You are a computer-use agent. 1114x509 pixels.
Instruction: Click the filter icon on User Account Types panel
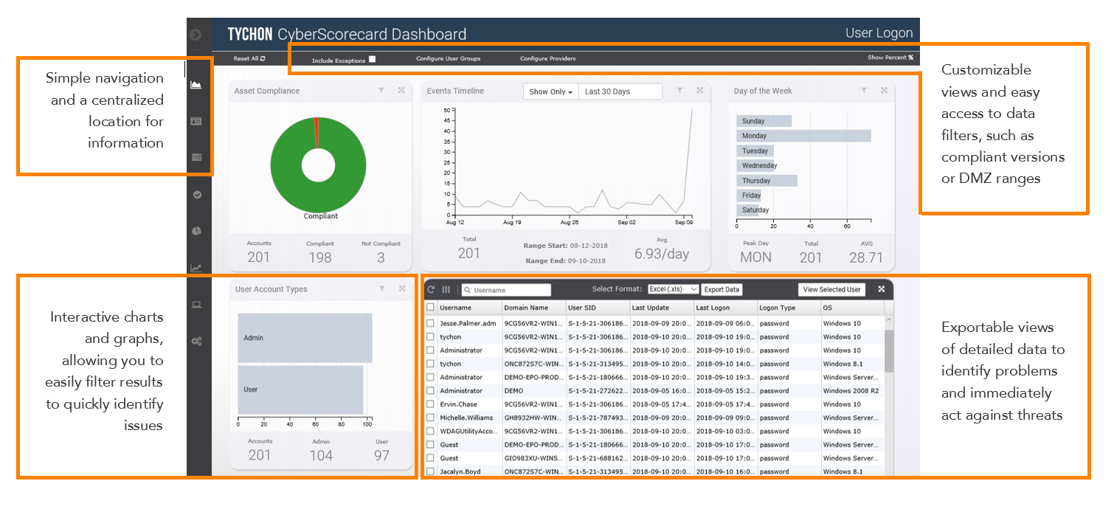pyautogui.click(x=381, y=289)
